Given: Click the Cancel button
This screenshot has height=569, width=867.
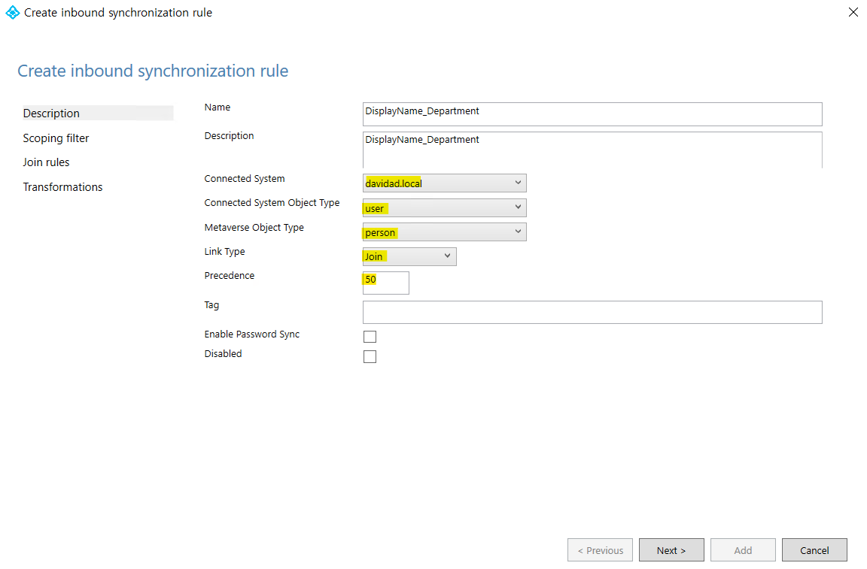Looking at the screenshot, I should (814, 550).
